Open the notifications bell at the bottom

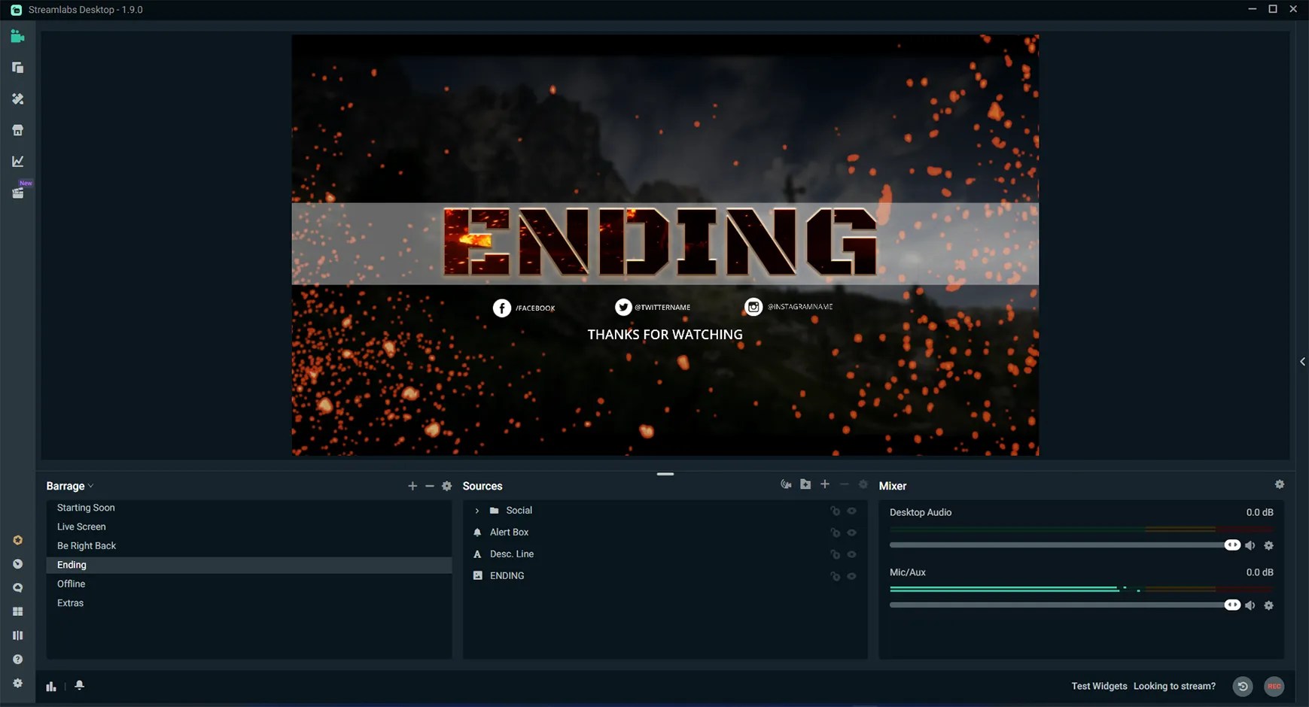coord(79,685)
